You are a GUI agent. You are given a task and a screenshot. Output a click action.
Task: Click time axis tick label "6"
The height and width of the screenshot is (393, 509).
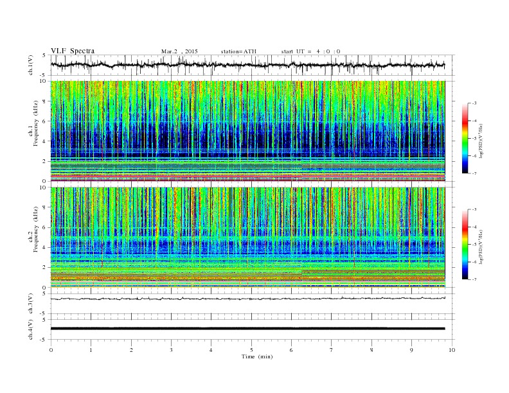(291, 350)
